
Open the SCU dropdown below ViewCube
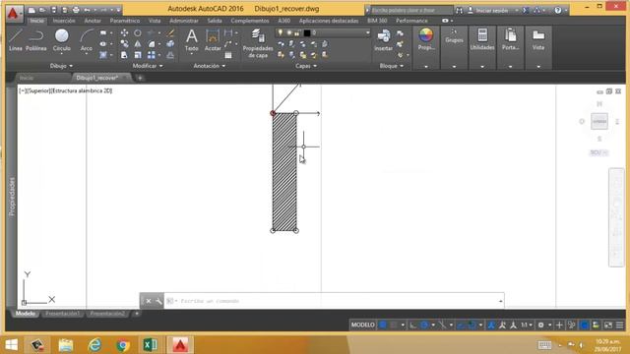[x=598, y=153]
